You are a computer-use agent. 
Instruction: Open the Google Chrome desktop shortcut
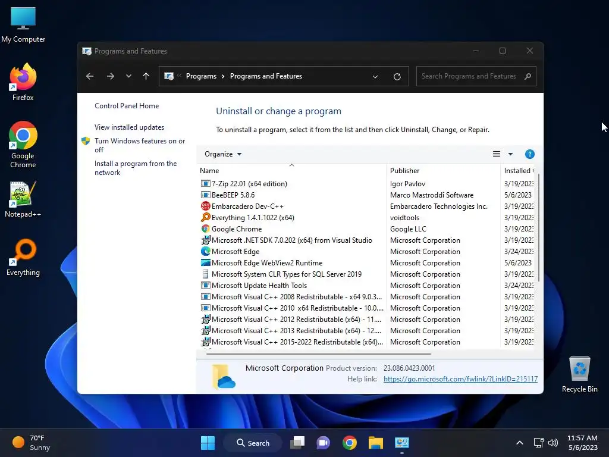(23, 145)
